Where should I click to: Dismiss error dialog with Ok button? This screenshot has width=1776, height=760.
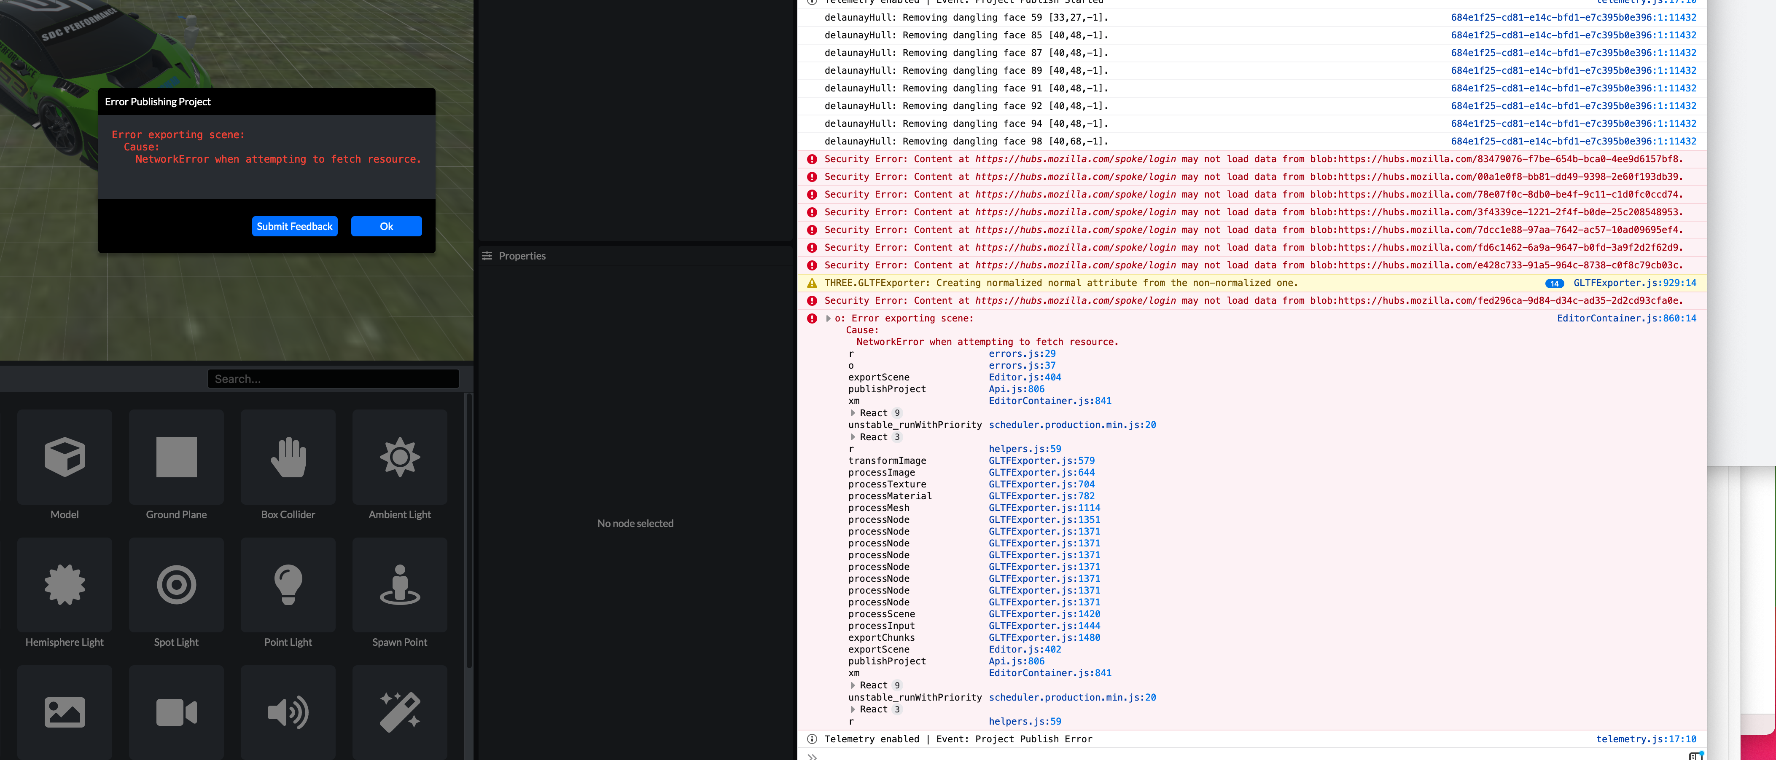386,226
